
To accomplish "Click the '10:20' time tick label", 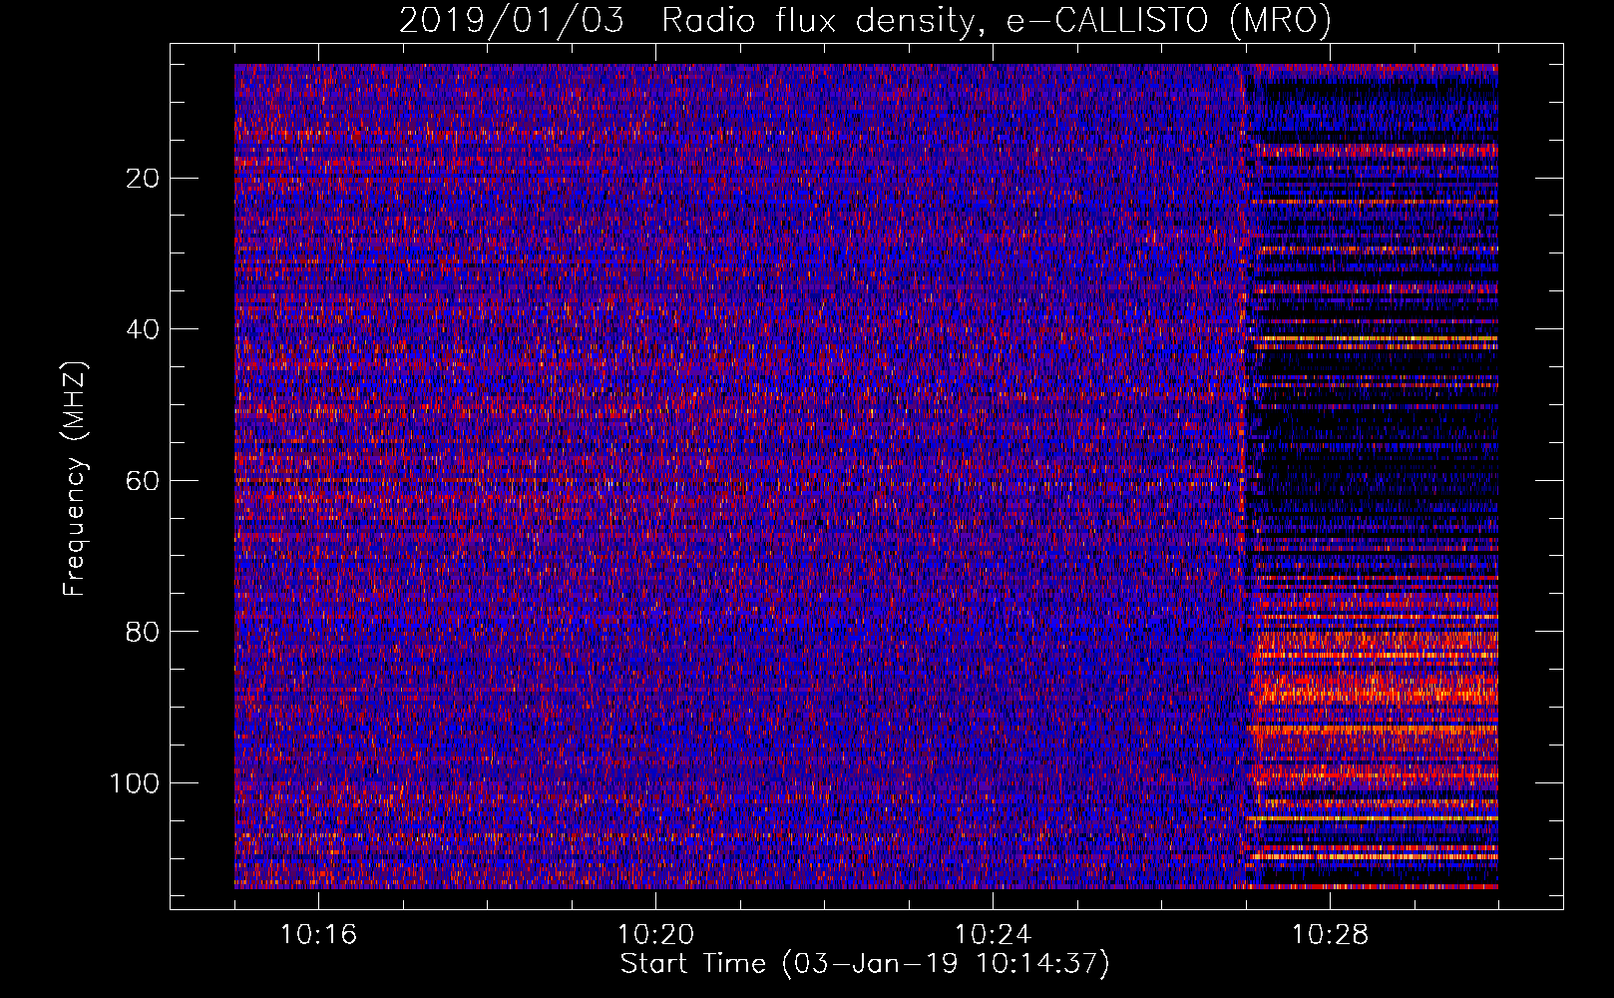I will [655, 935].
